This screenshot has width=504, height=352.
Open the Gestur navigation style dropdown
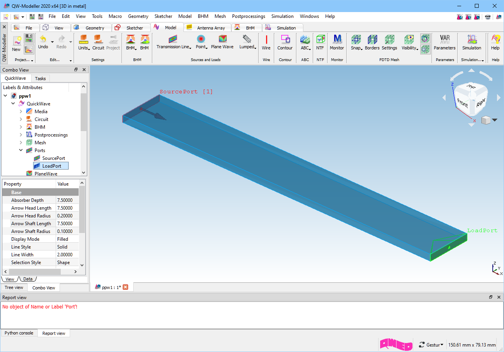(431, 345)
